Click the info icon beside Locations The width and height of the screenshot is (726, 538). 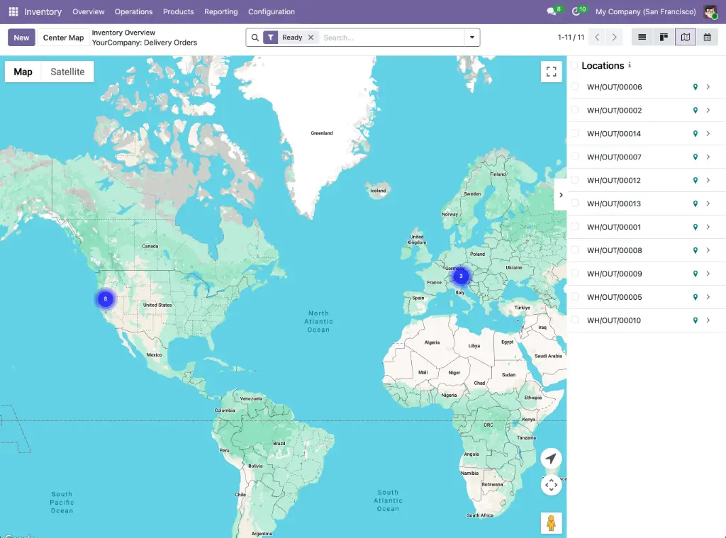click(630, 65)
